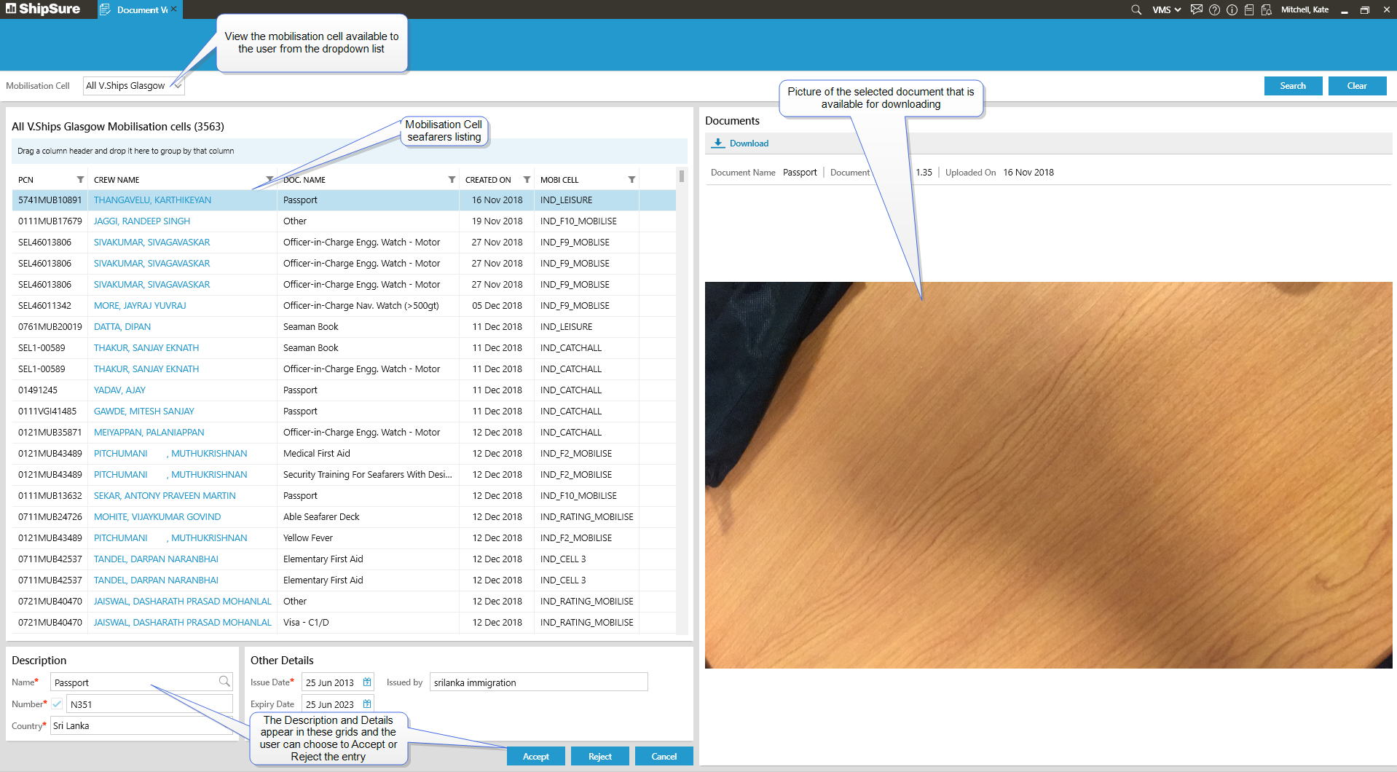1397x772 pixels.
Task: Download the selected document
Action: click(741, 143)
